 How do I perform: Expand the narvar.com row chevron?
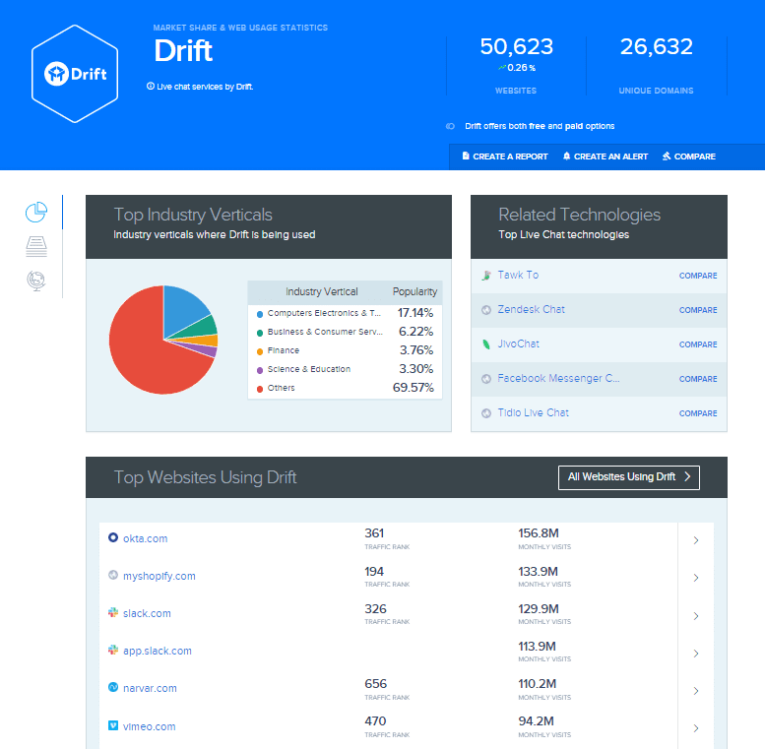[x=696, y=691]
